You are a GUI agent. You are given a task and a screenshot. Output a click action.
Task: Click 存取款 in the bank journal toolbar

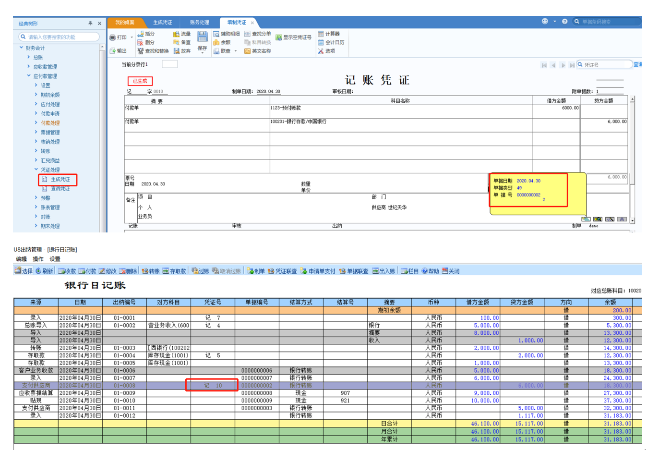(174, 271)
